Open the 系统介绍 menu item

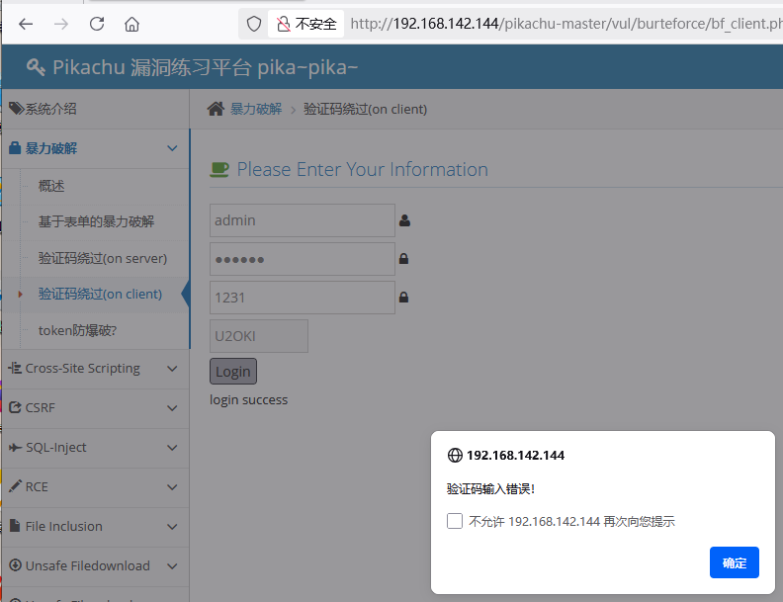click(x=95, y=109)
